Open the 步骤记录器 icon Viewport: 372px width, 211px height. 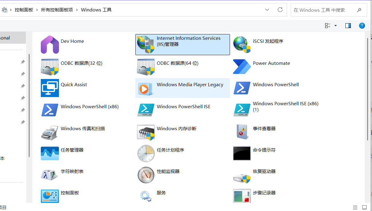[x=242, y=196]
